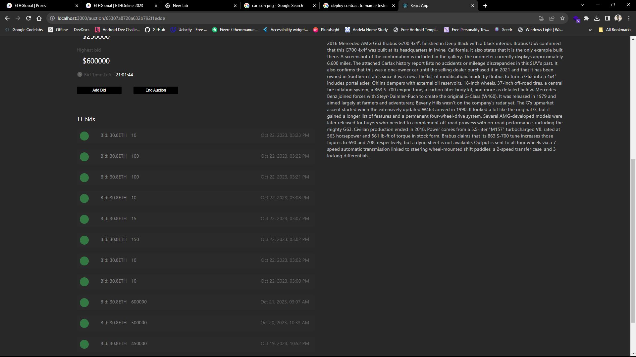Click the green avatar of the 150 bid
The width and height of the screenshot is (636, 357).
pos(84,240)
